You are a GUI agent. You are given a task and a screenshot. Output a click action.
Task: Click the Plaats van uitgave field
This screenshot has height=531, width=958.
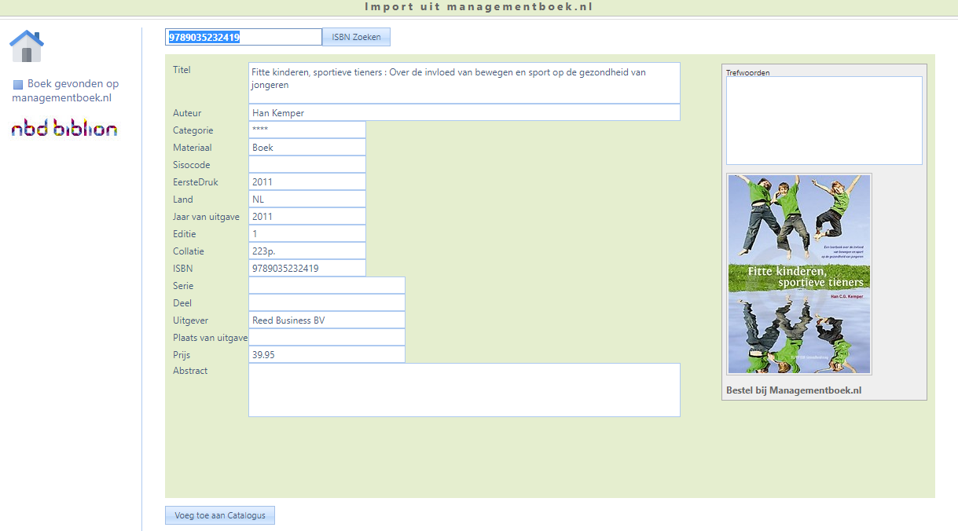(326, 338)
